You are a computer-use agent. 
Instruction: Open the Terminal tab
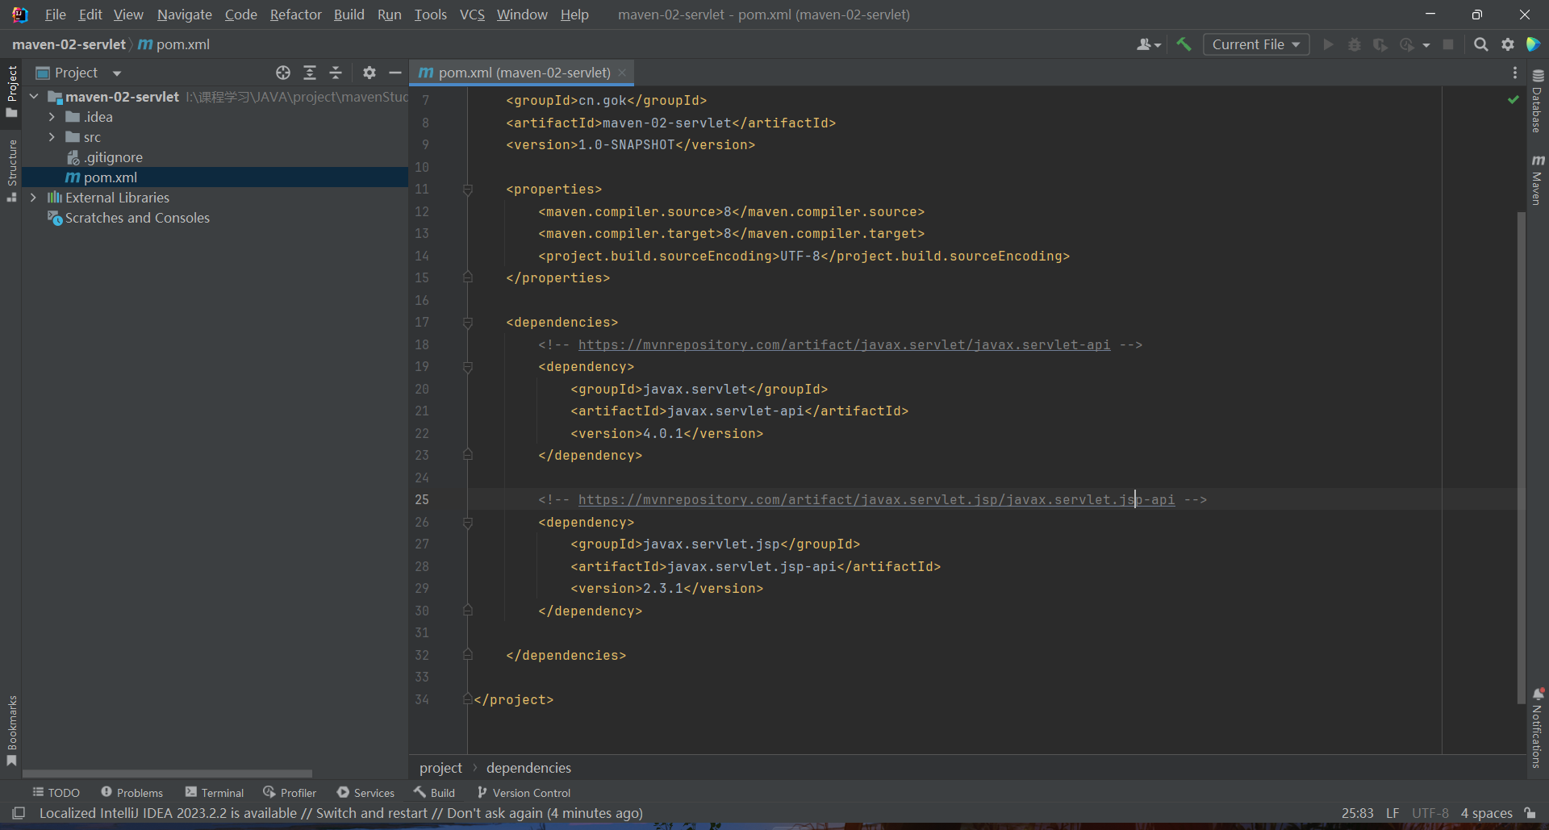[x=215, y=793]
